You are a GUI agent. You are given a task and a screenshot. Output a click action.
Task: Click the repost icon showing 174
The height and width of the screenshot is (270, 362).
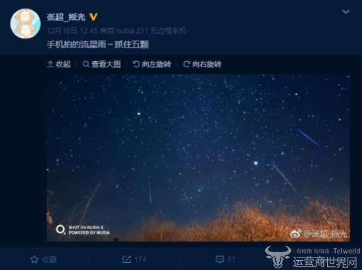point(126,259)
